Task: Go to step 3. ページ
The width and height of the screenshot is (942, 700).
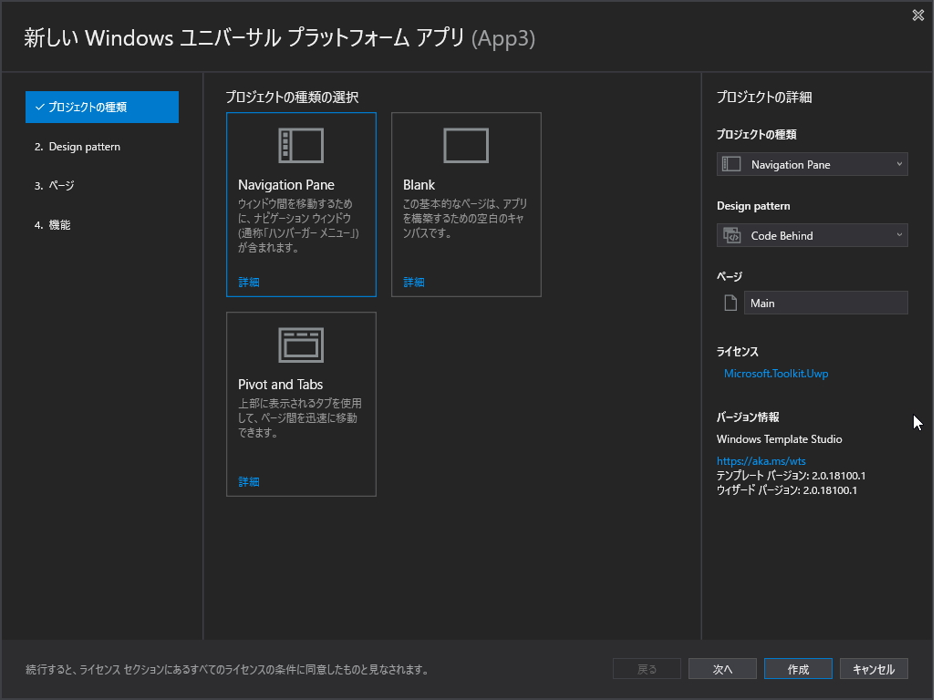Action: pos(55,186)
